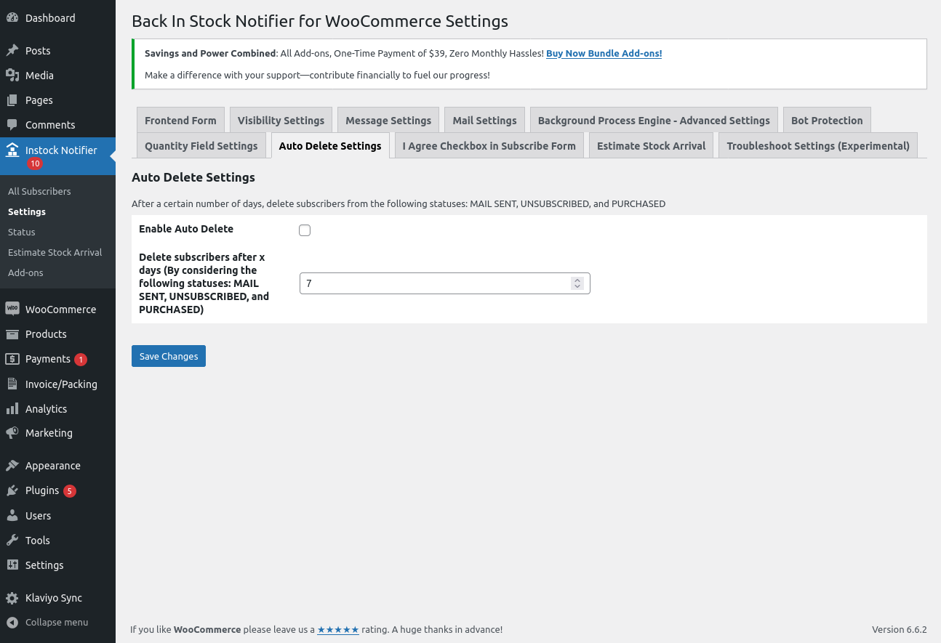The width and height of the screenshot is (941, 643).
Task: Open the Frontend Form tab
Action: 180,121
